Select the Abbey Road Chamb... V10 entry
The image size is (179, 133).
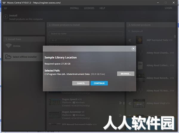tap(160, 53)
